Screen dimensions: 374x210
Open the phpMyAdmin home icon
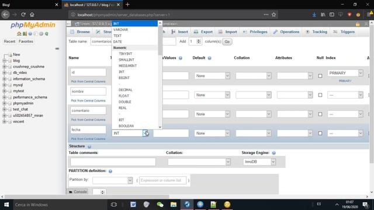19,34
